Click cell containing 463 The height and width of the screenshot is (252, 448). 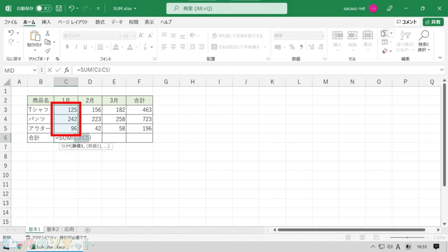point(140,110)
